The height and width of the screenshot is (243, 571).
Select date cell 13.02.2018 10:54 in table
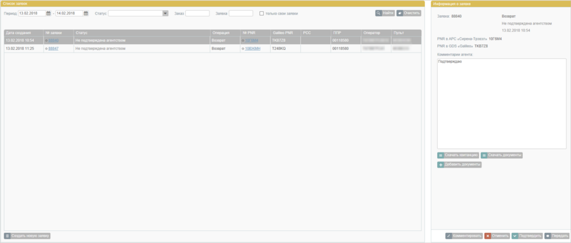(23, 40)
